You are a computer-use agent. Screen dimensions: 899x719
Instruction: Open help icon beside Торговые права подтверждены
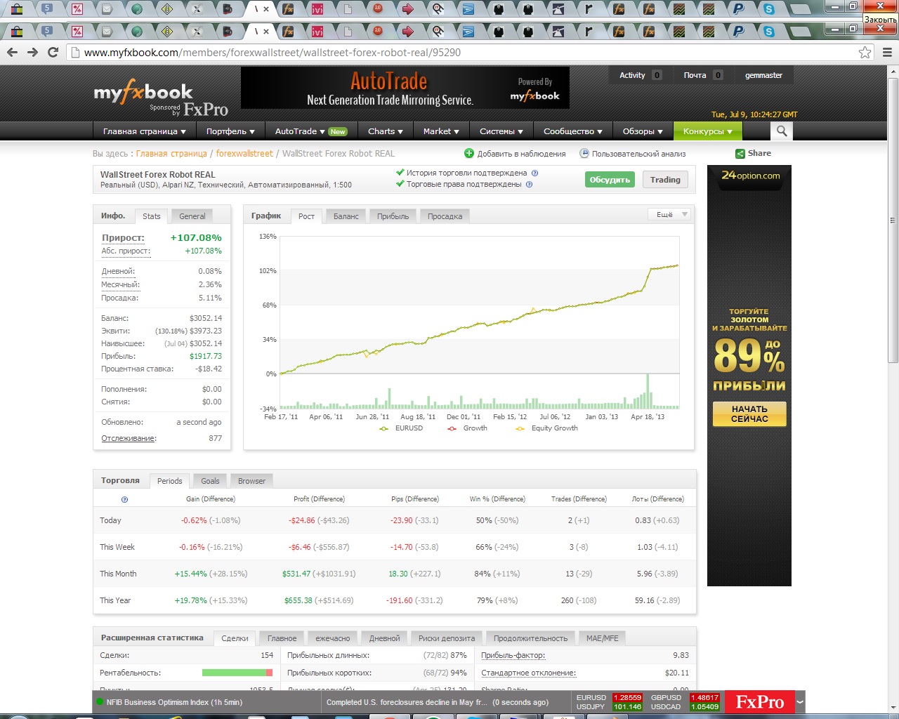(x=529, y=185)
